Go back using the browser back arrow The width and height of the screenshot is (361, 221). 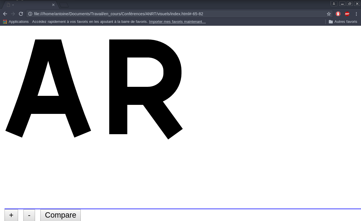click(5, 14)
